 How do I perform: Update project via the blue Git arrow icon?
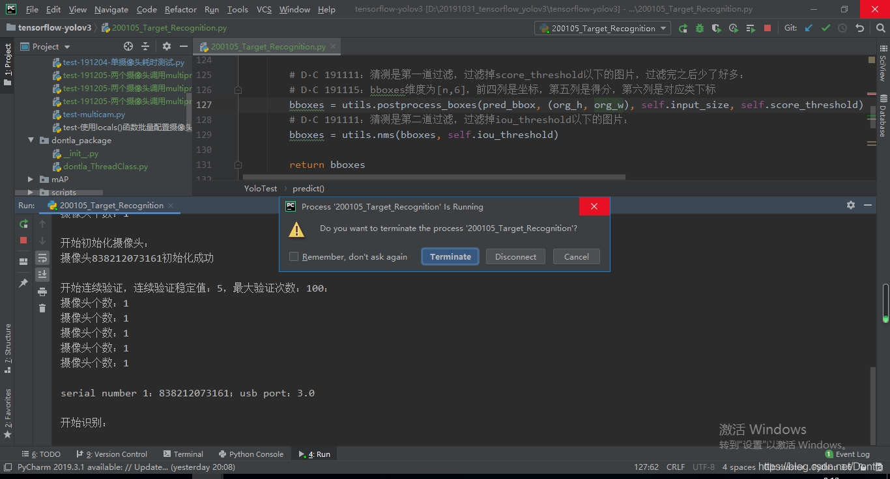[807, 28]
